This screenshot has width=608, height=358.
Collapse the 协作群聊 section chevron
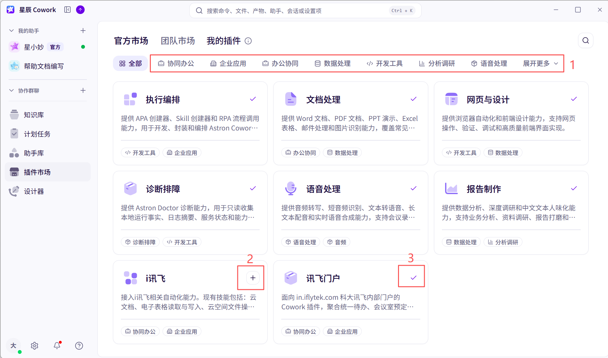11,90
